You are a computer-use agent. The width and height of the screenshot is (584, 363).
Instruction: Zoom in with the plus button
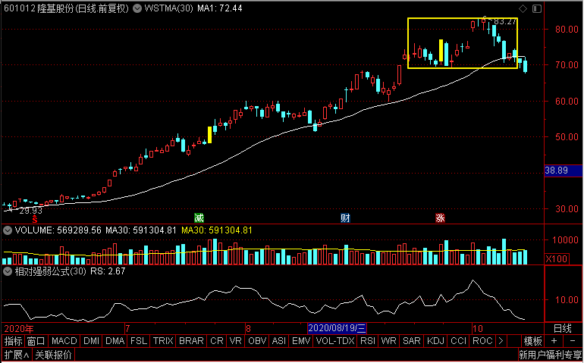554,341
